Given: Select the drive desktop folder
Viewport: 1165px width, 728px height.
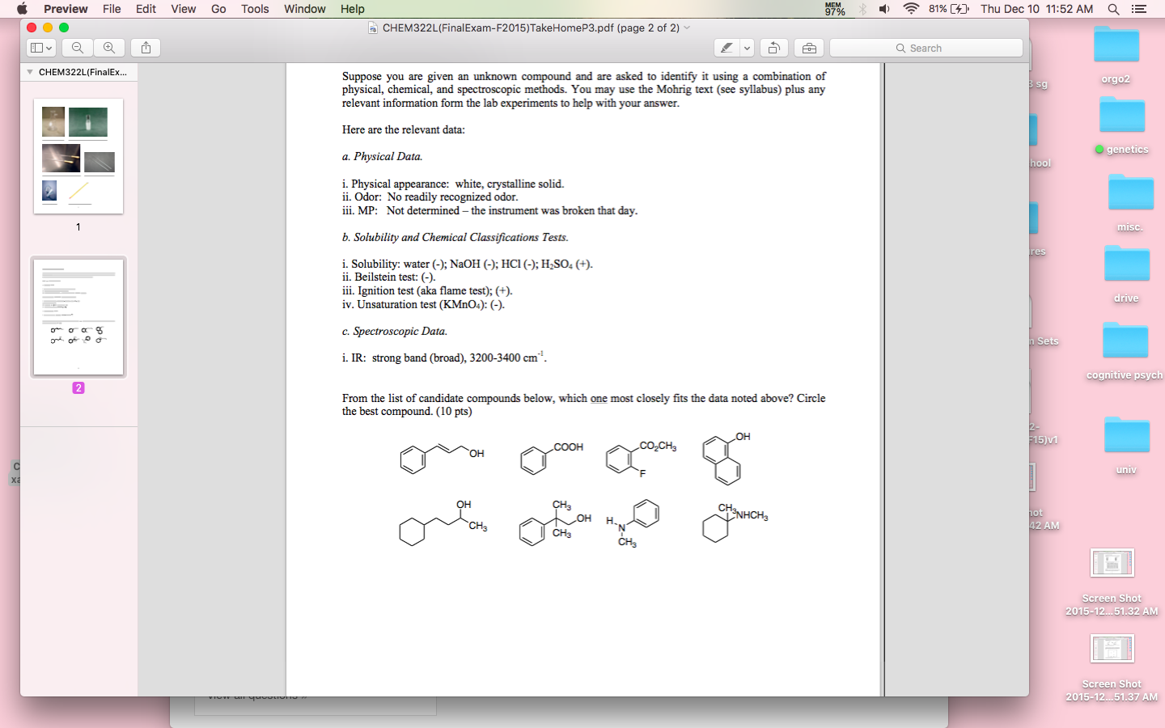Looking at the screenshot, I should pos(1126,273).
